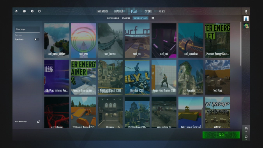Click the map list vertical scrollbar

pyautogui.click(x=240, y=44)
